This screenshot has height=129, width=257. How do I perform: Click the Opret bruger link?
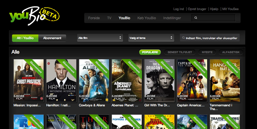197,9
